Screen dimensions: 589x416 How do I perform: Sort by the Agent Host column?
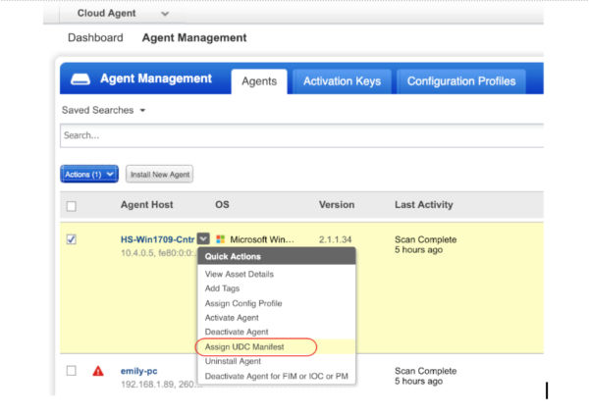(147, 205)
